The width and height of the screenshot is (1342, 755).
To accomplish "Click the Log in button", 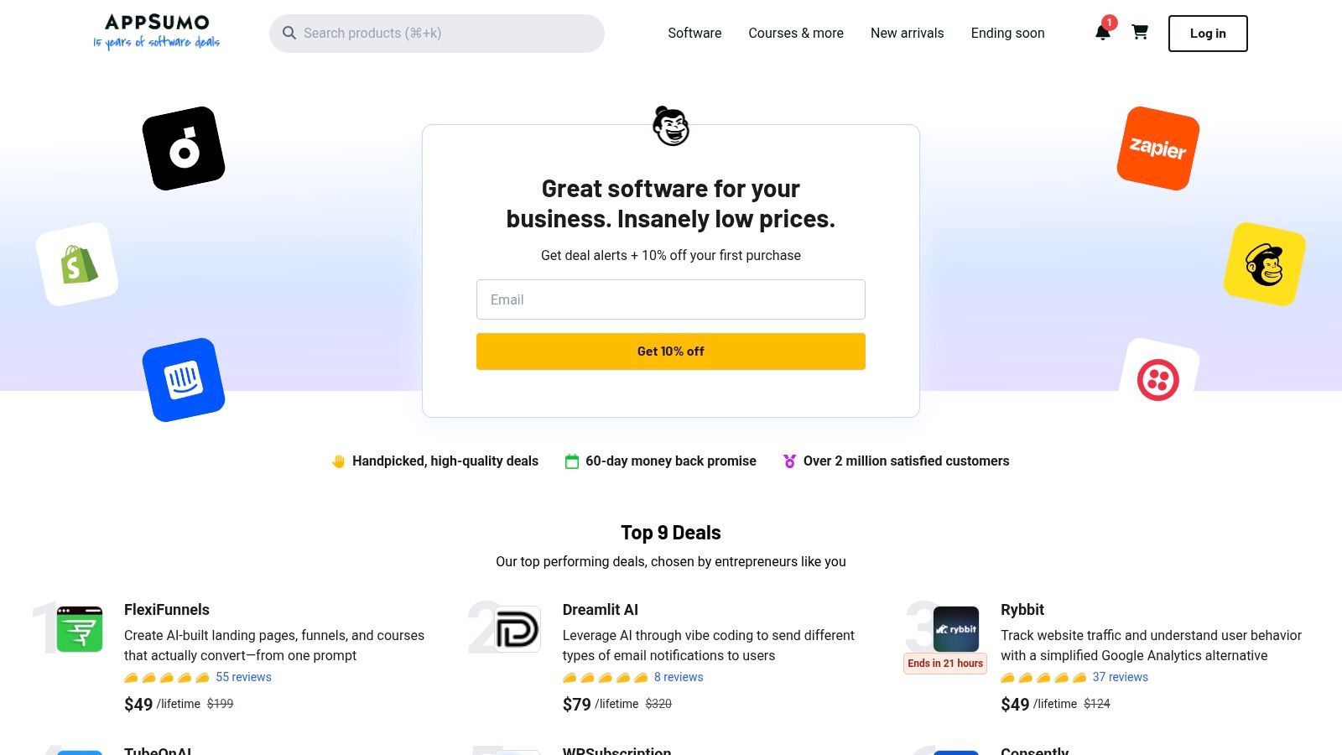I will click(1207, 33).
